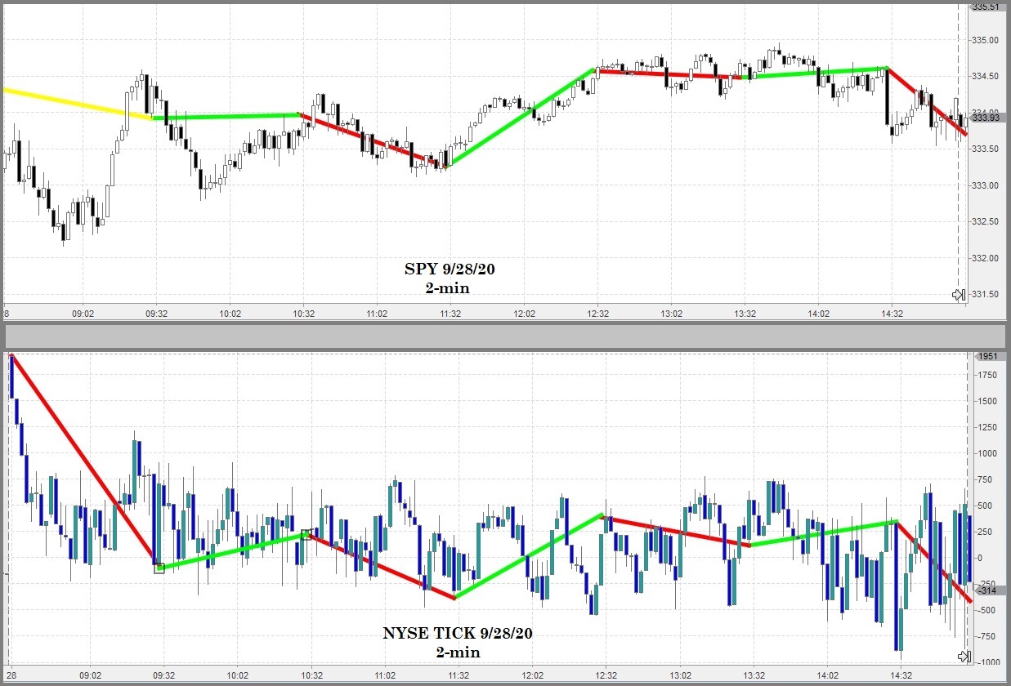The height and width of the screenshot is (686, 1011).
Task: Select square anchor handle at 10:32 on TICK trendline
Action: [x=306, y=534]
